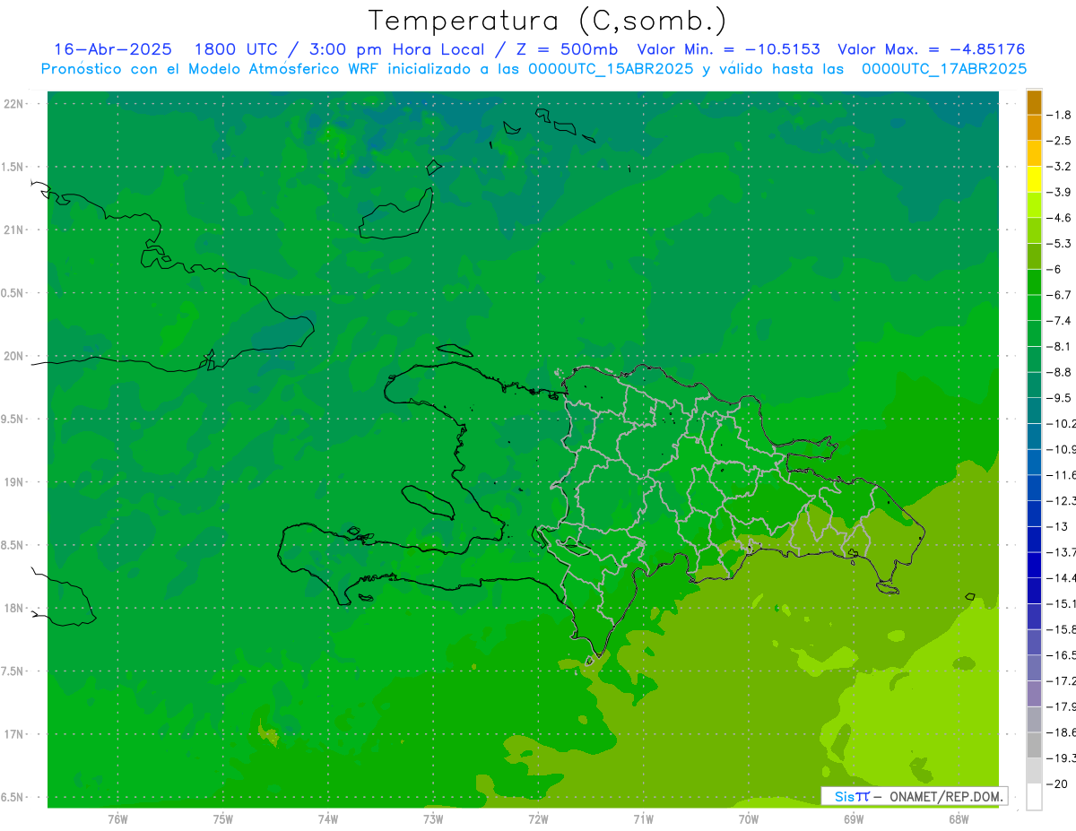Click the 20N latitude label
The height and width of the screenshot is (831, 1076).
click(15, 356)
